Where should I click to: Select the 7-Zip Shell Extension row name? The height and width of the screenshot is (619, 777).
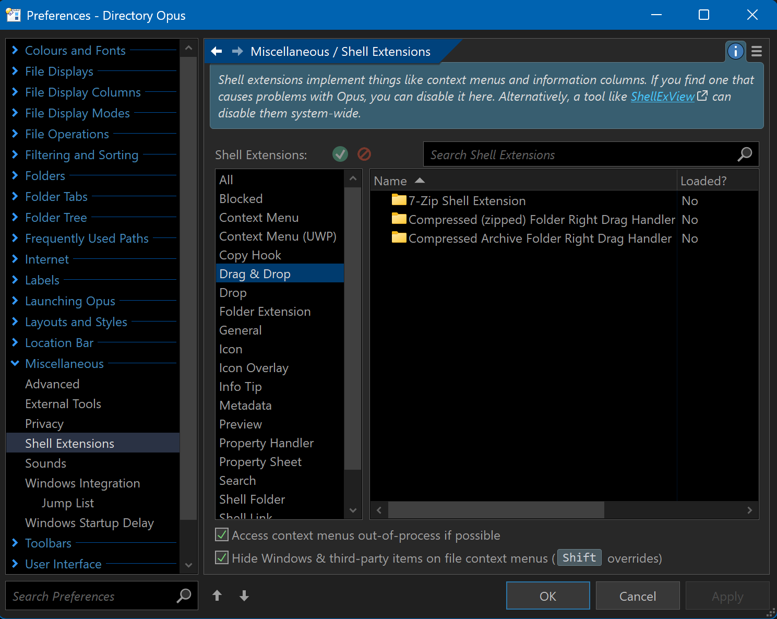[467, 201]
